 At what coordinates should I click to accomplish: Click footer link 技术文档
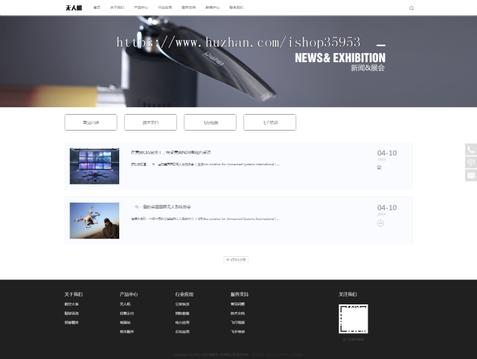click(x=237, y=313)
